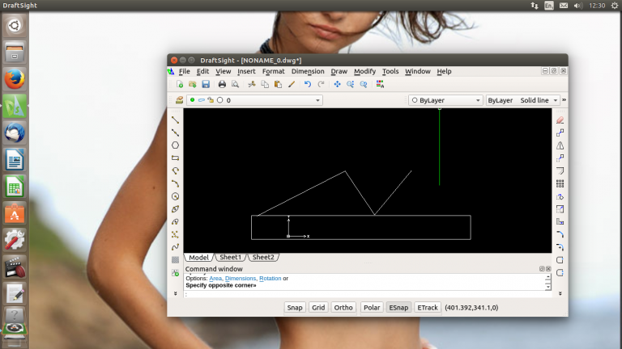
Task: Activate the Pan tool icon
Action: tap(338, 84)
